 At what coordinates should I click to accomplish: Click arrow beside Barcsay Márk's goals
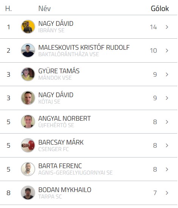(x=167, y=145)
